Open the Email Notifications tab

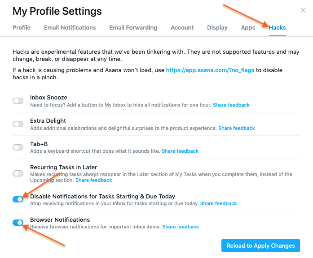point(70,27)
